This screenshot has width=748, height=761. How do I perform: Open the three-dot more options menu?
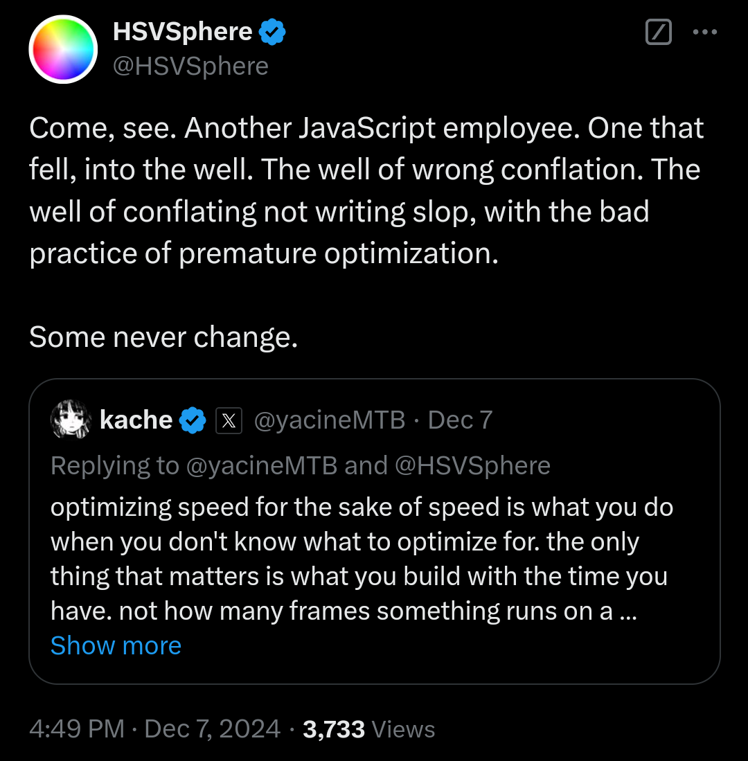(x=705, y=32)
